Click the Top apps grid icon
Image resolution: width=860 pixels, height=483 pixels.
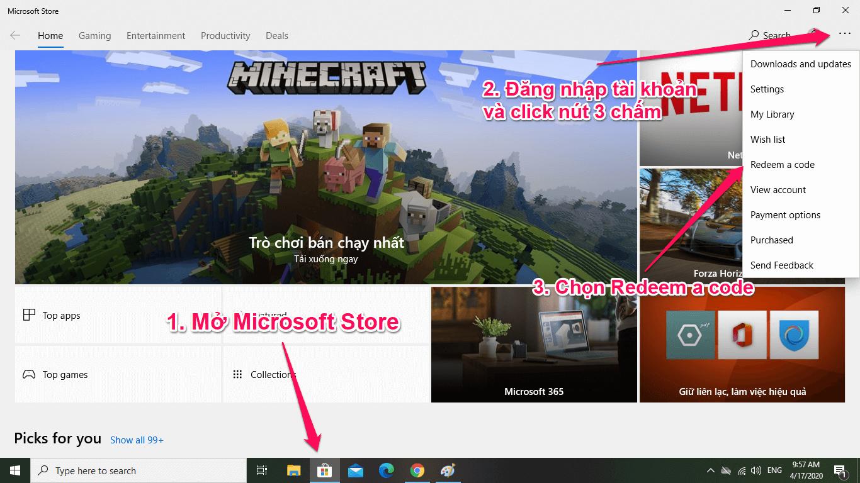[29, 315]
